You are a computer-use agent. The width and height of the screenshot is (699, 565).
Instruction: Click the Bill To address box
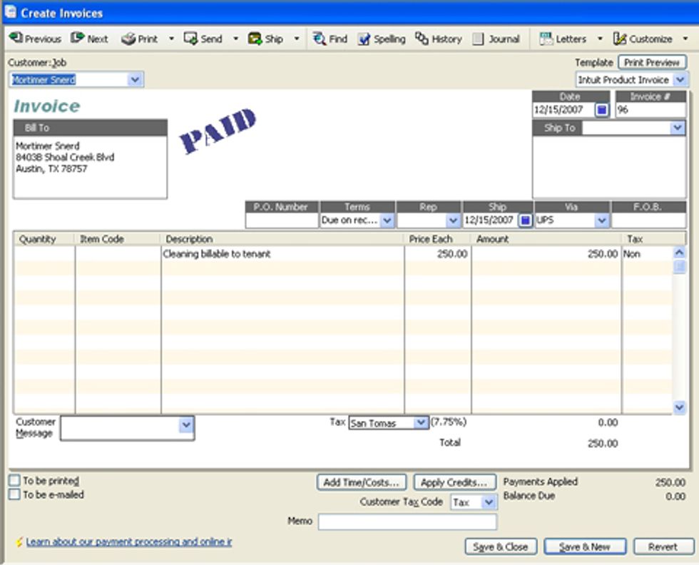click(91, 167)
